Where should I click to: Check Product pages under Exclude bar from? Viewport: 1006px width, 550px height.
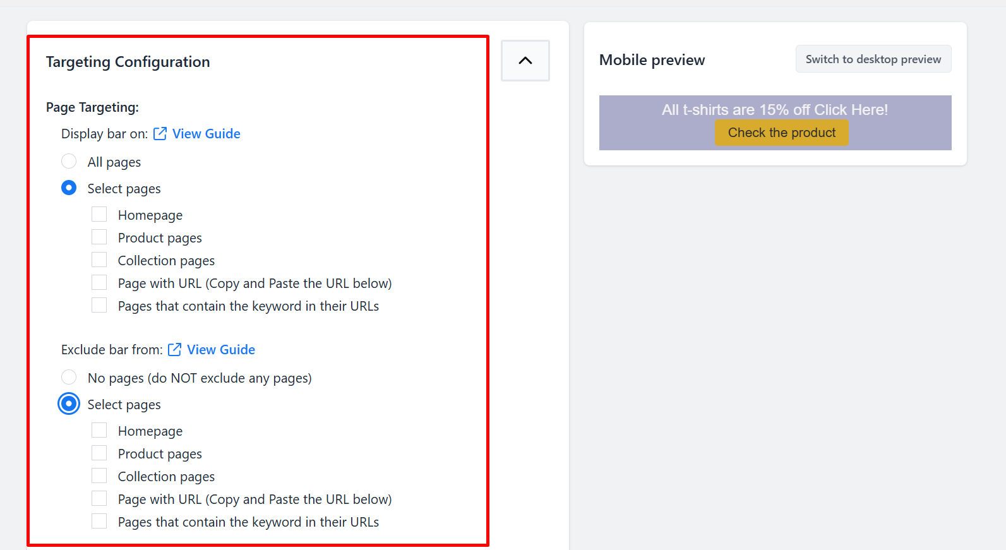(x=99, y=453)
